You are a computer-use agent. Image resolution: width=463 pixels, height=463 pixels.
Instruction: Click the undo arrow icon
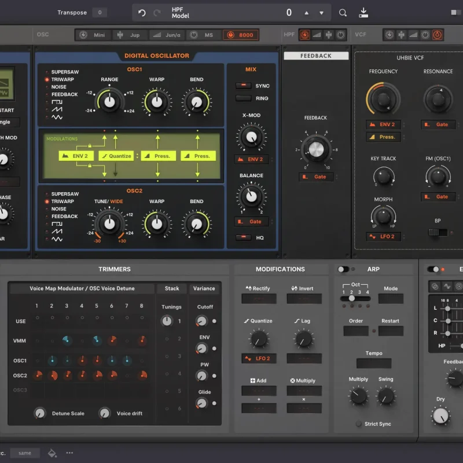142,13
